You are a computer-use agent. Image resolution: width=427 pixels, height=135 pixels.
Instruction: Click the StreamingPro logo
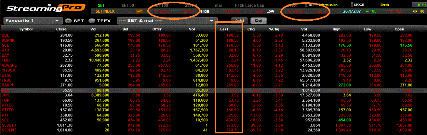(46, 7)
